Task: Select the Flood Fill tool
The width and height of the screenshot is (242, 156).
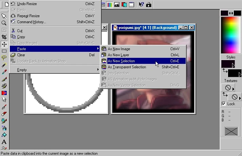Action: (4, 135)
